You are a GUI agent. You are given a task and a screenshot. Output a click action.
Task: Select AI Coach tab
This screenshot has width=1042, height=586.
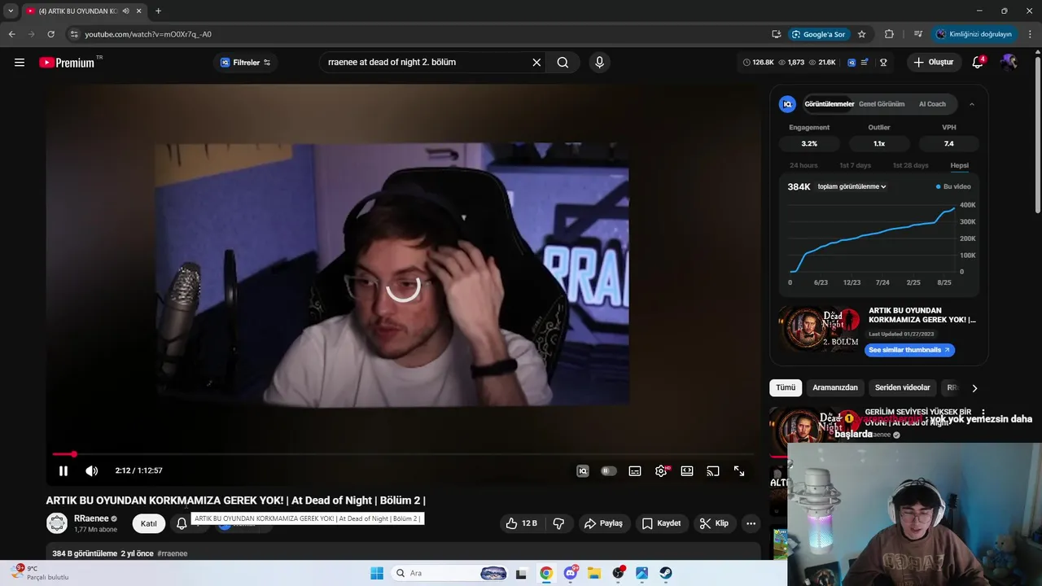tap(932, 104)
